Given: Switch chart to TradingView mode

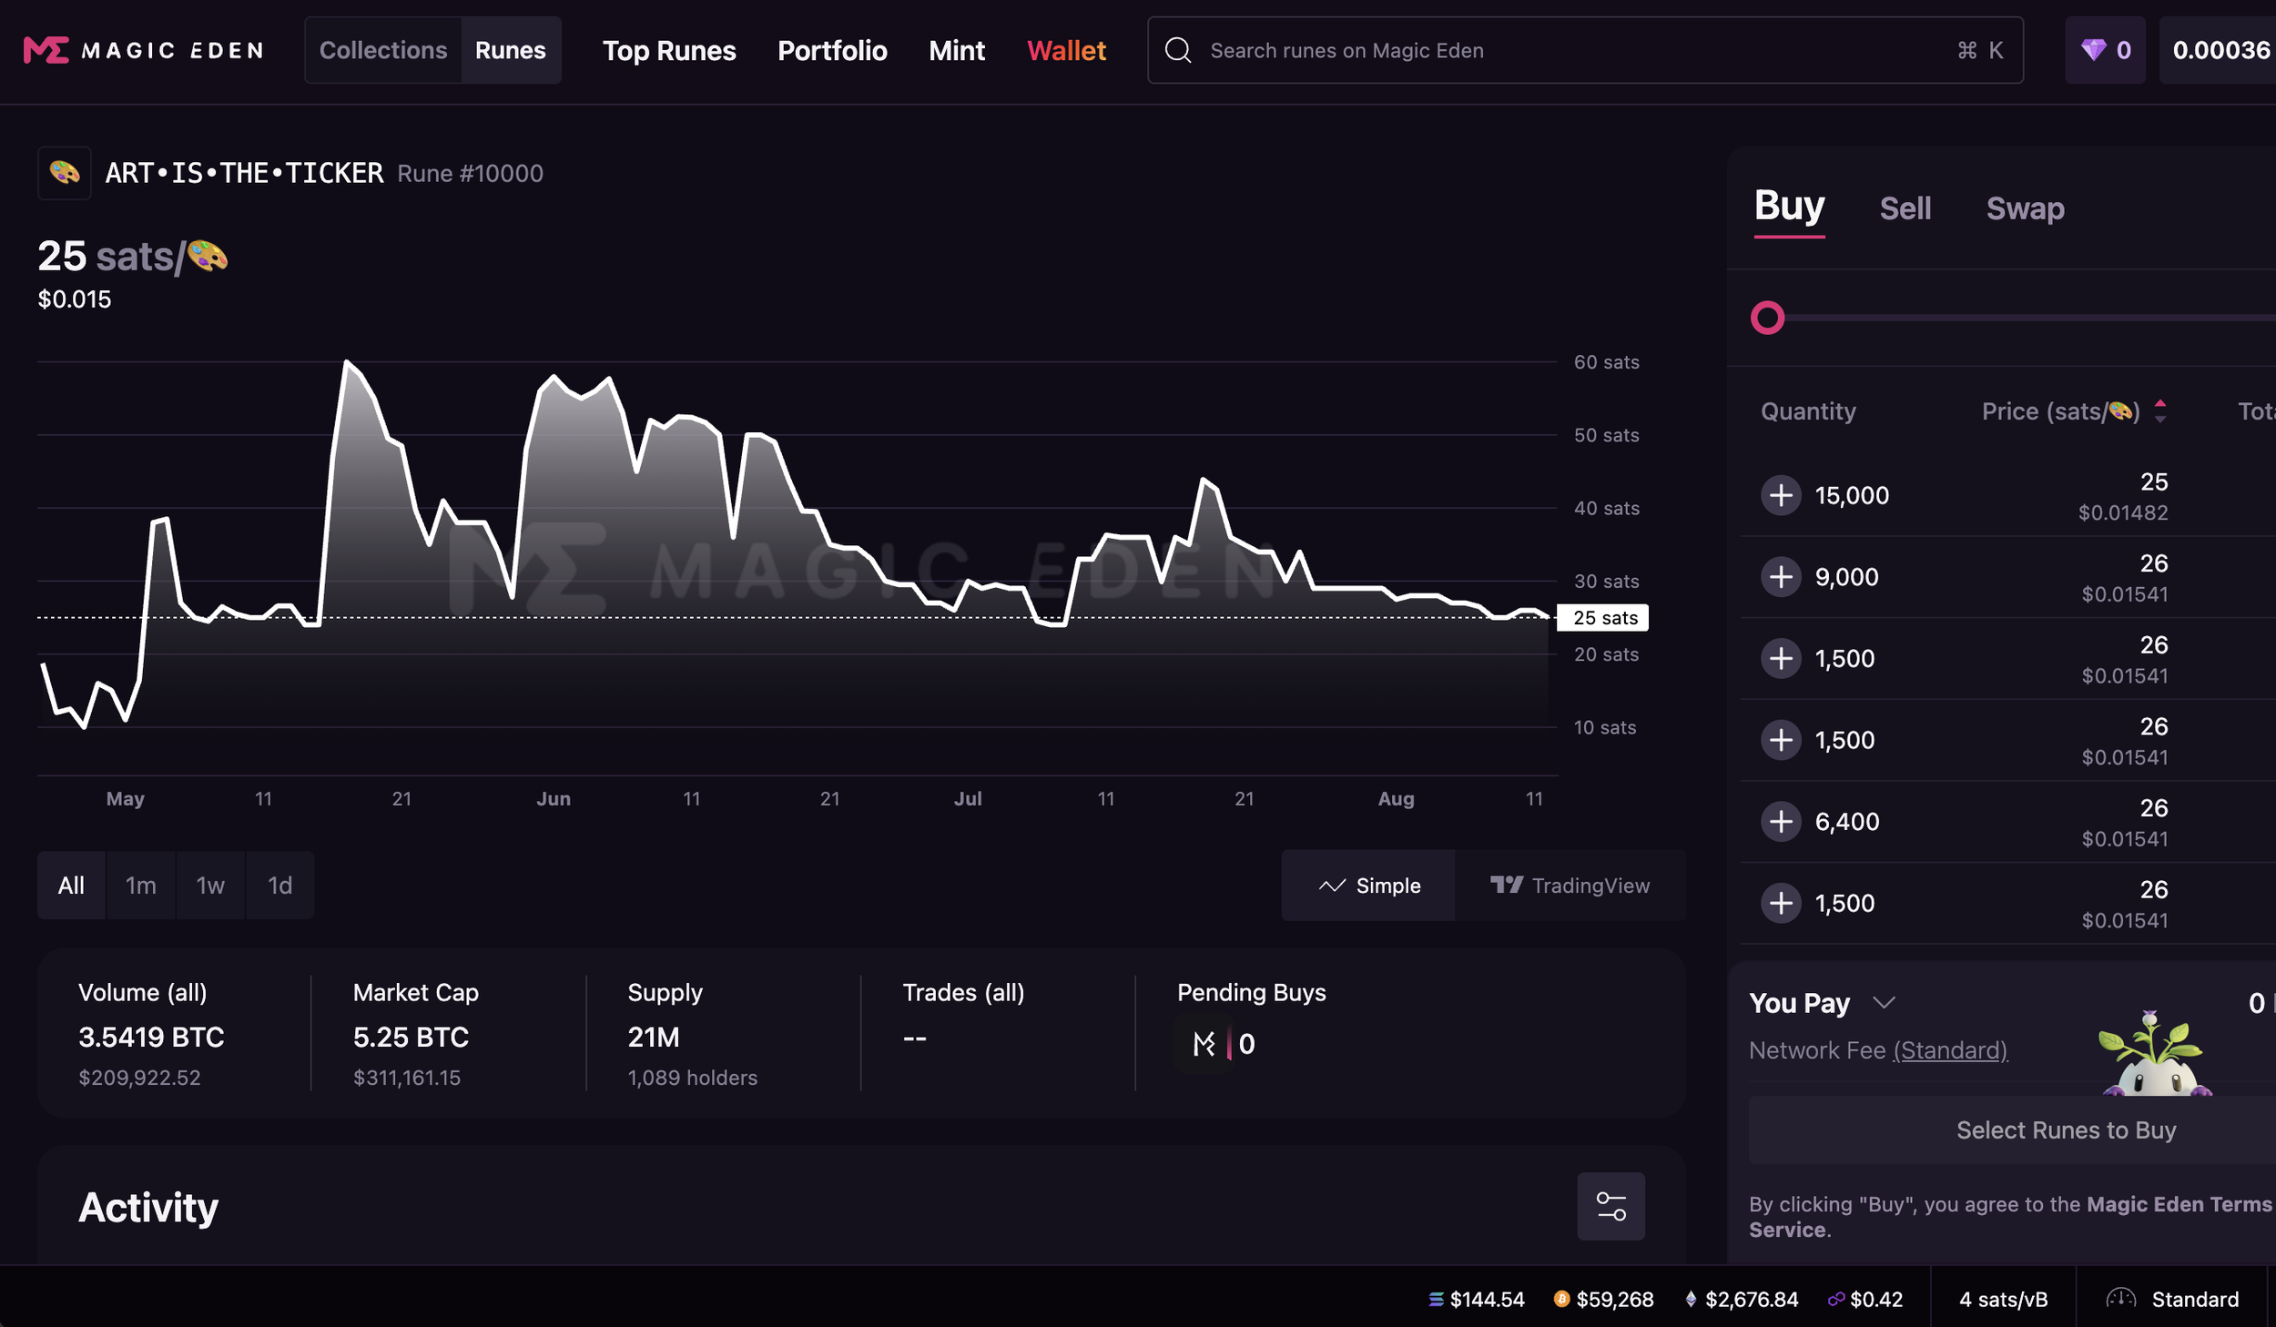Looking at the screenshot, I should (1570, 886).
